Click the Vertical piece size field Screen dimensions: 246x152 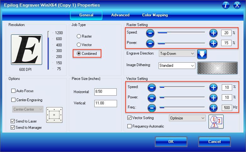coord(106,103)
